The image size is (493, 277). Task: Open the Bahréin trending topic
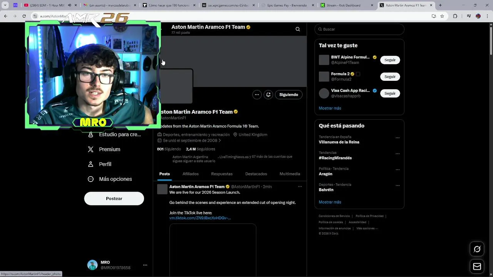tap(326, 190)
